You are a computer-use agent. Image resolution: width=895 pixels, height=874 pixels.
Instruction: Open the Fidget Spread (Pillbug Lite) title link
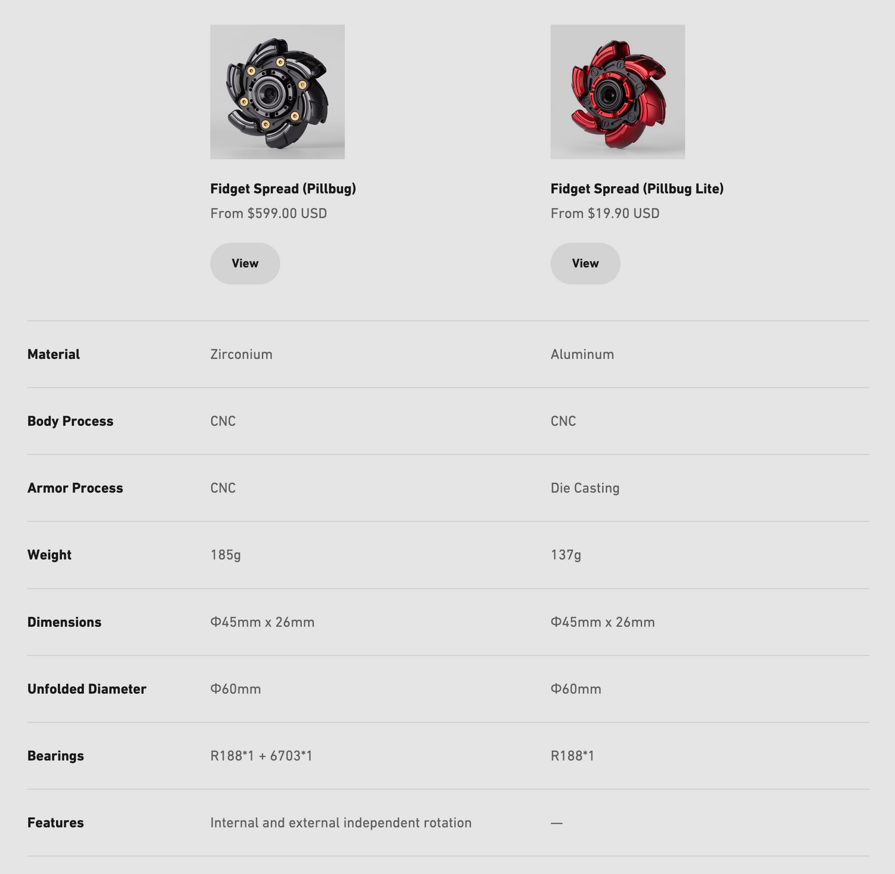(637, 189)
